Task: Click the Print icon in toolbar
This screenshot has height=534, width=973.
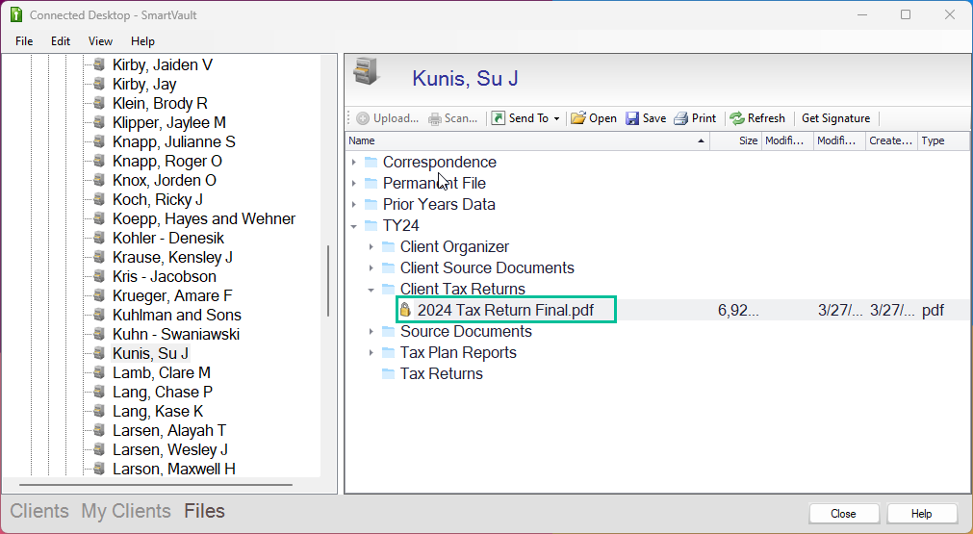Action: pos(680,118)
